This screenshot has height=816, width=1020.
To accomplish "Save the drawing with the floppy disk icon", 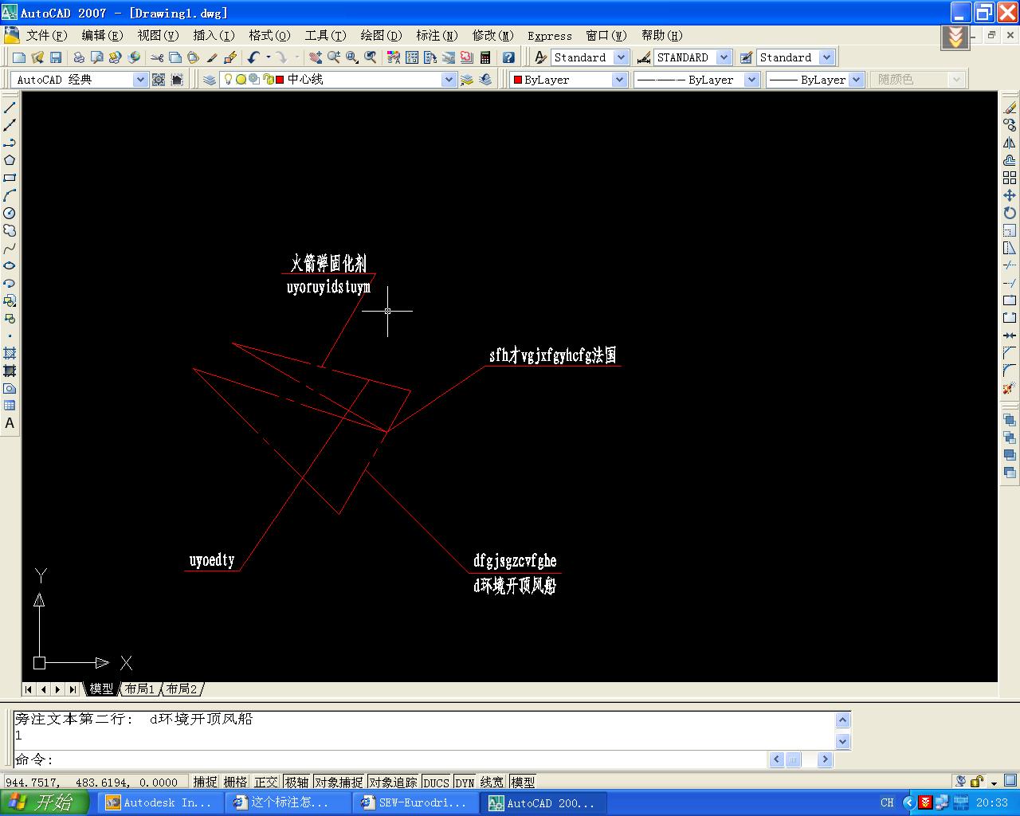I will (56, 57).
